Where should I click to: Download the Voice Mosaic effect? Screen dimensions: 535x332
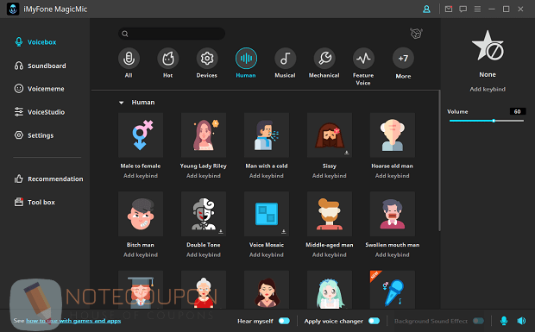point(284,231)
